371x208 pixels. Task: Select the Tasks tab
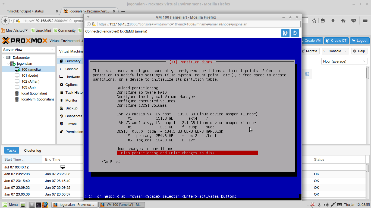[12, 150]
